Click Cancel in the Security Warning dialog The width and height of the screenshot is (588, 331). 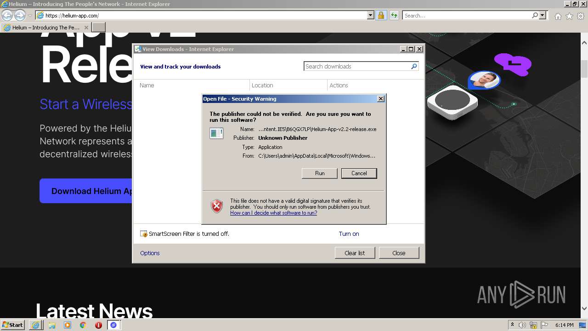click(x=359, y=173)
